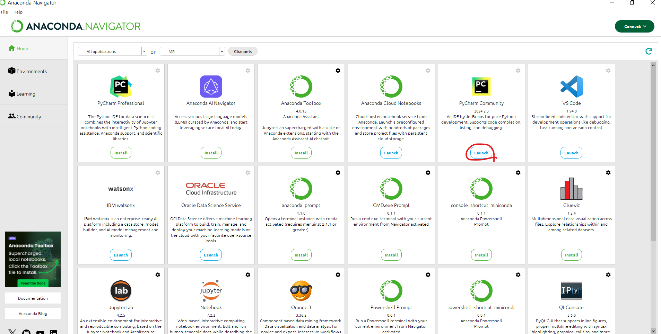Click the Anaconda AI Navigator icon

(211, 87)
